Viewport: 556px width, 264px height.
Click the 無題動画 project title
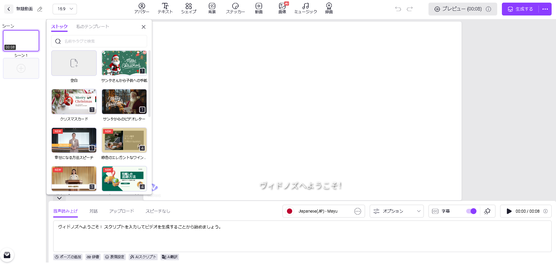pyautogui.click(x=25, y=9)
